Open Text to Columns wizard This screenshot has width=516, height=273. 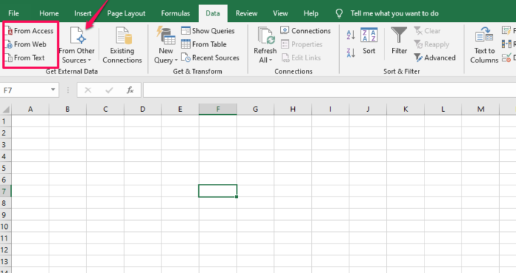coord(484,46)
